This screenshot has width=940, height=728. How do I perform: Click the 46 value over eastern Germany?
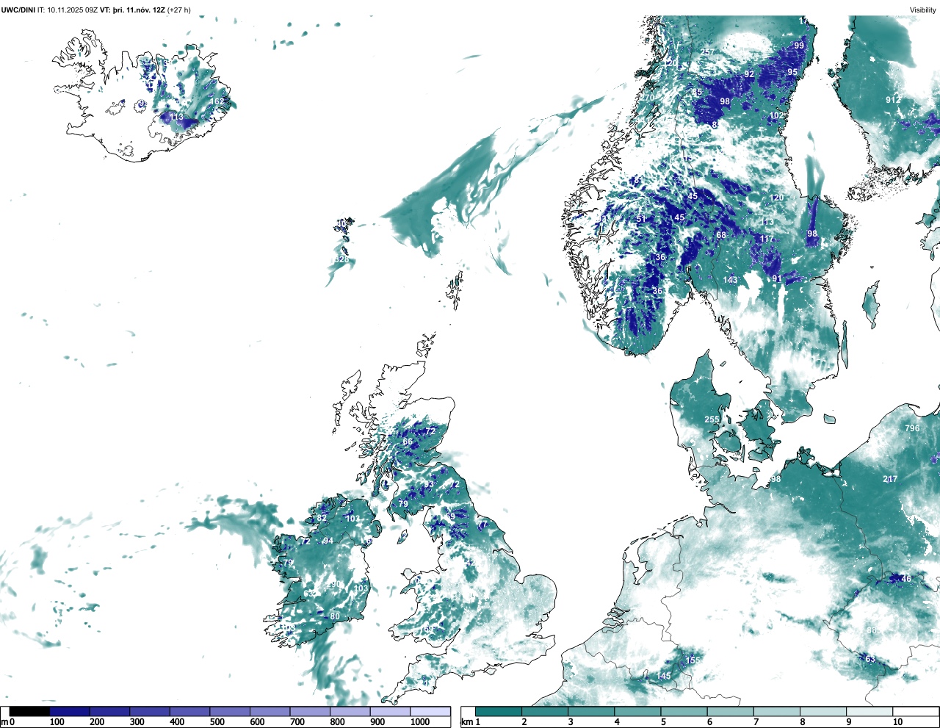coord(905,579)
